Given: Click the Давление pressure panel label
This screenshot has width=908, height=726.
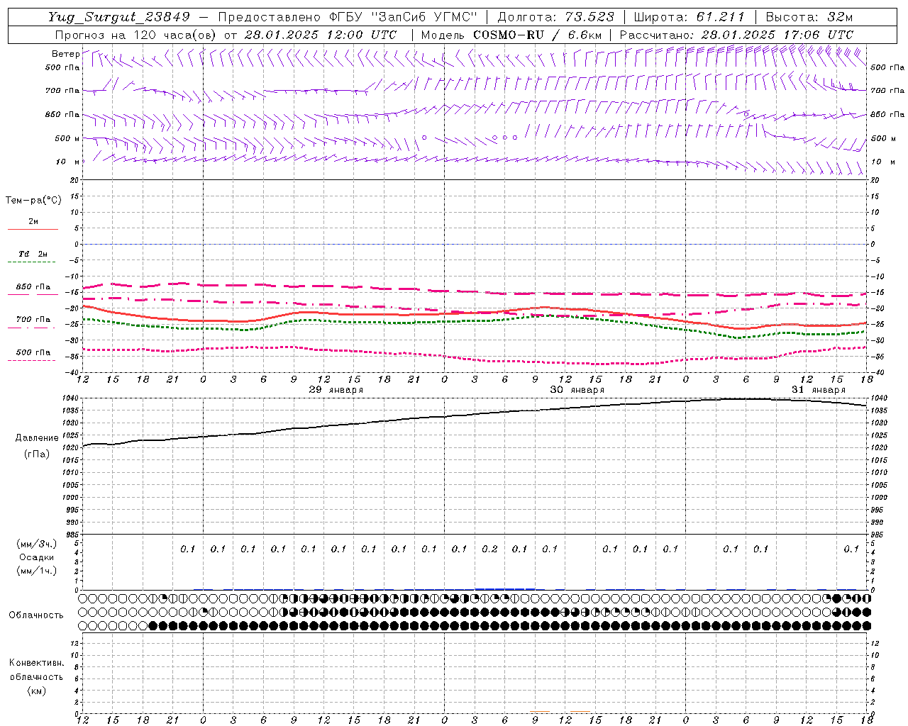Looking at the screenshot, I should pos(37,438).
